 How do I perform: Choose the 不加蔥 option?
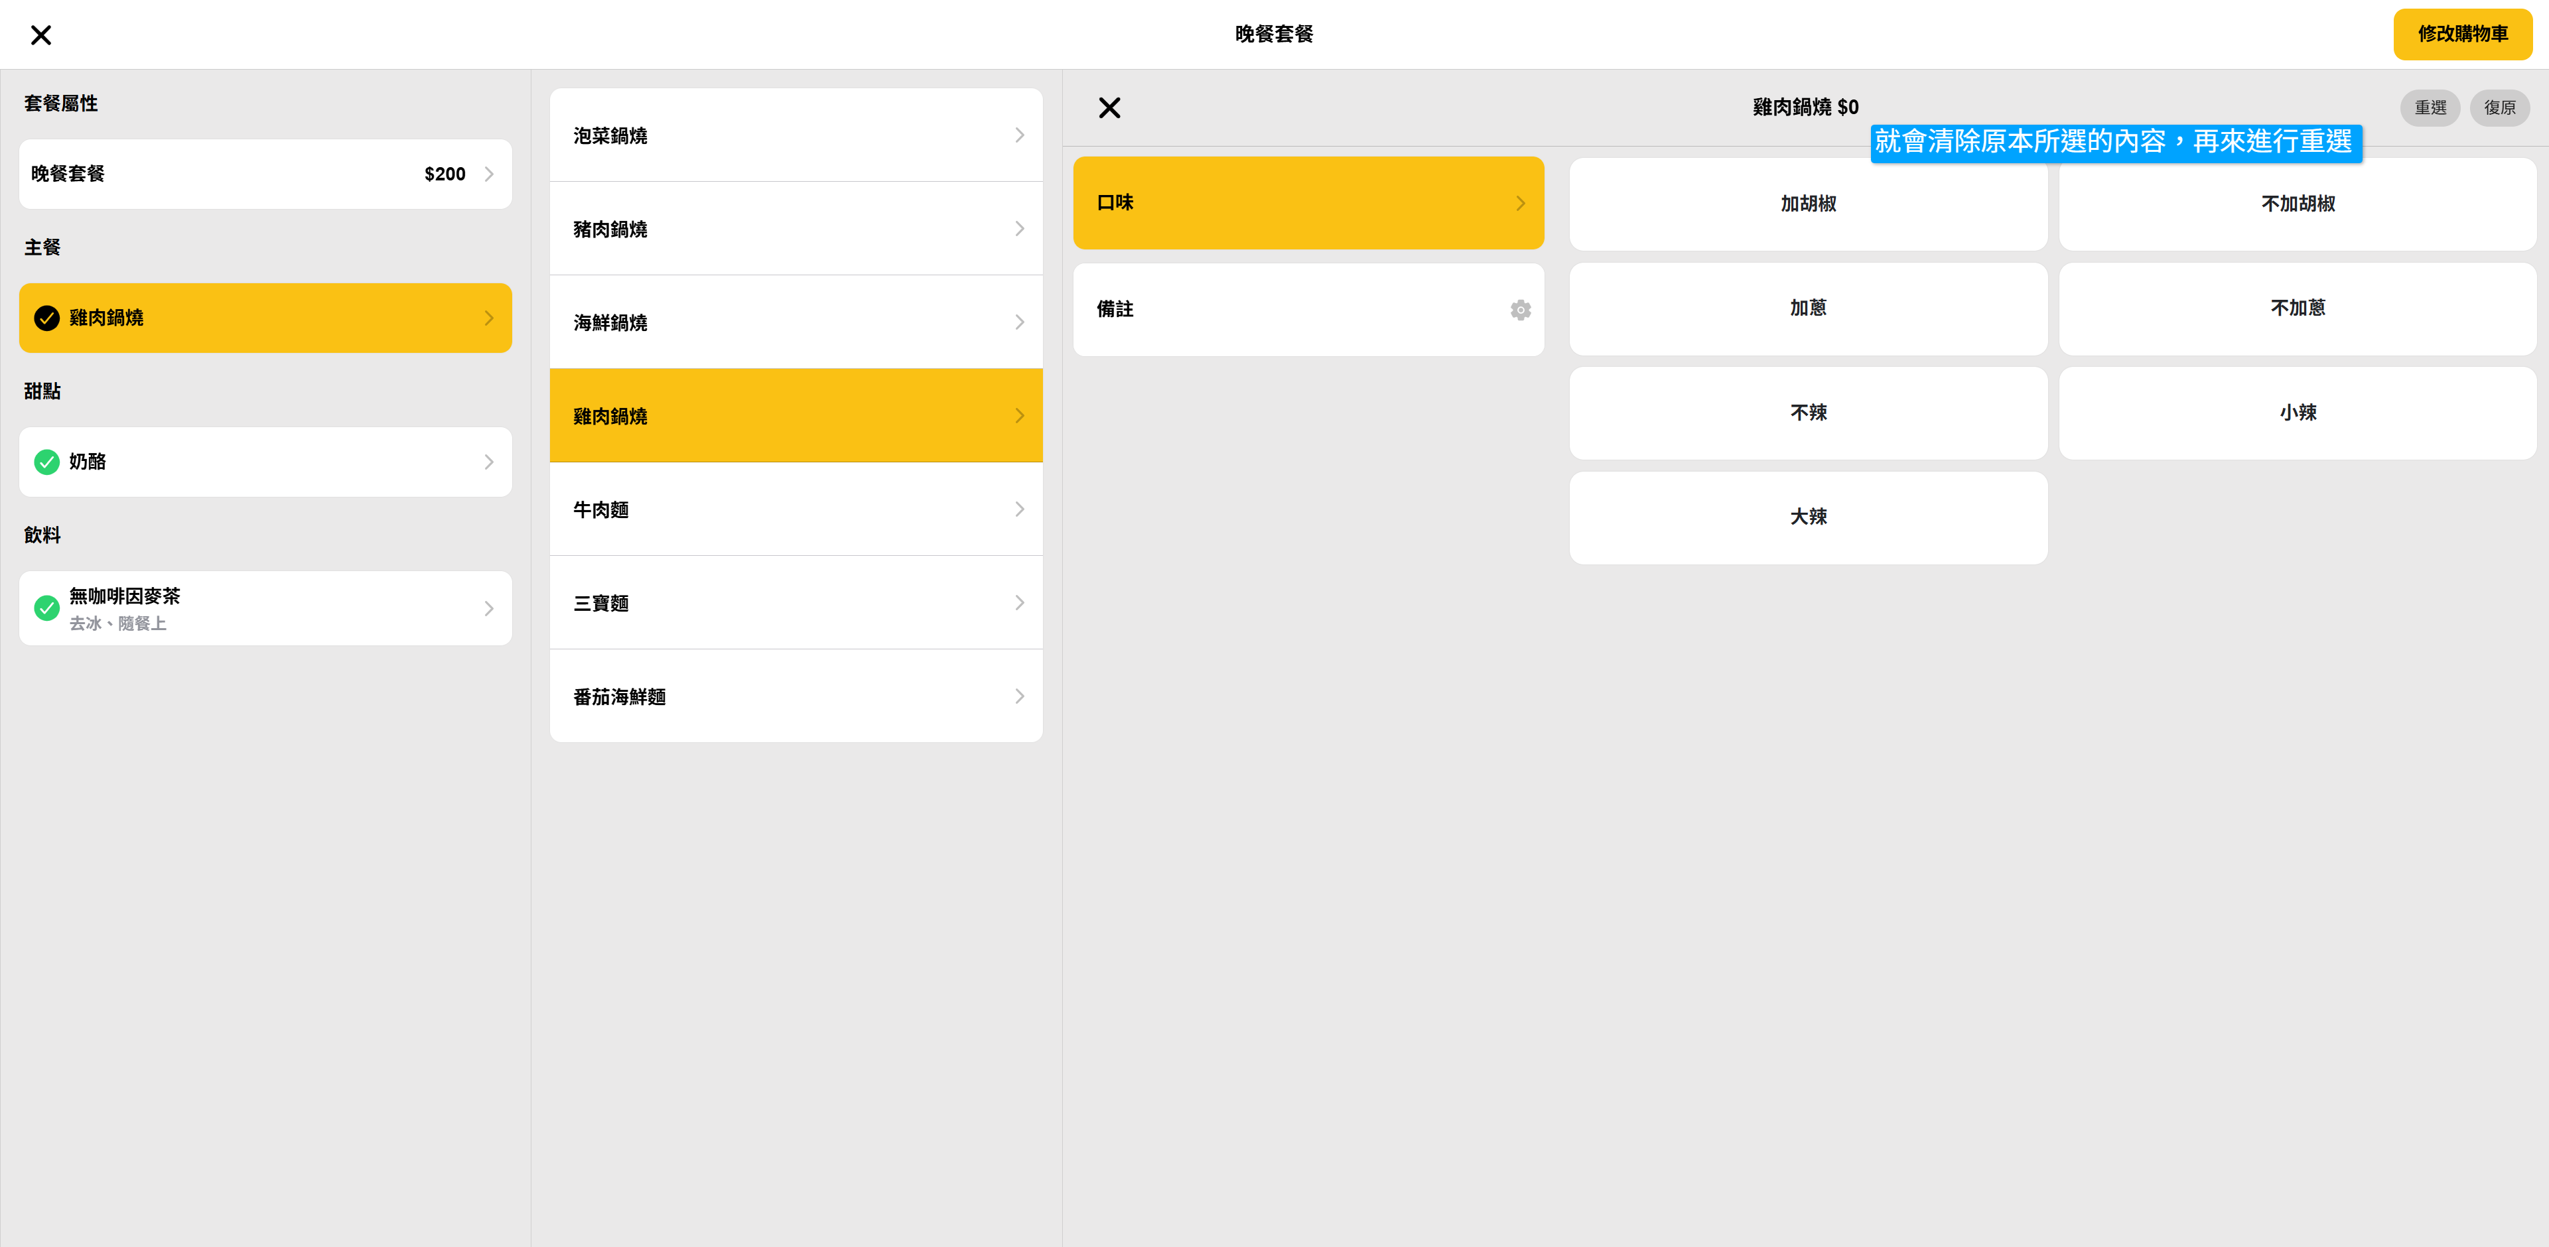(x=2297, y=308)
